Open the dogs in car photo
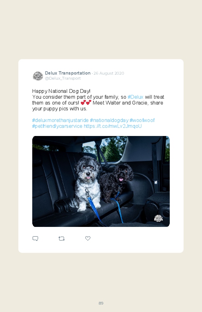202x312 pixels. 101,181
